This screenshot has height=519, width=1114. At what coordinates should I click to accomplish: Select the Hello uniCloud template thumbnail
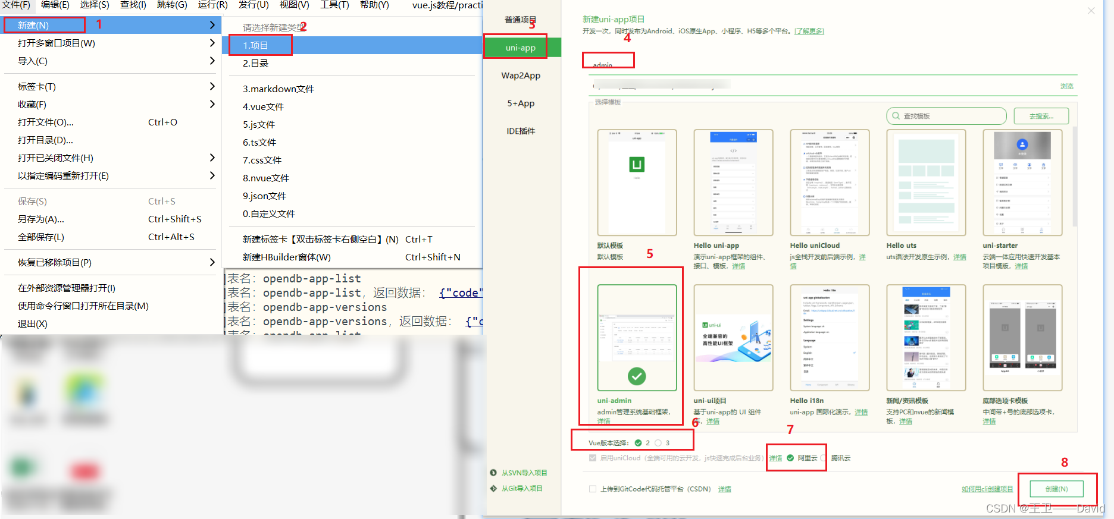[830, 183]
